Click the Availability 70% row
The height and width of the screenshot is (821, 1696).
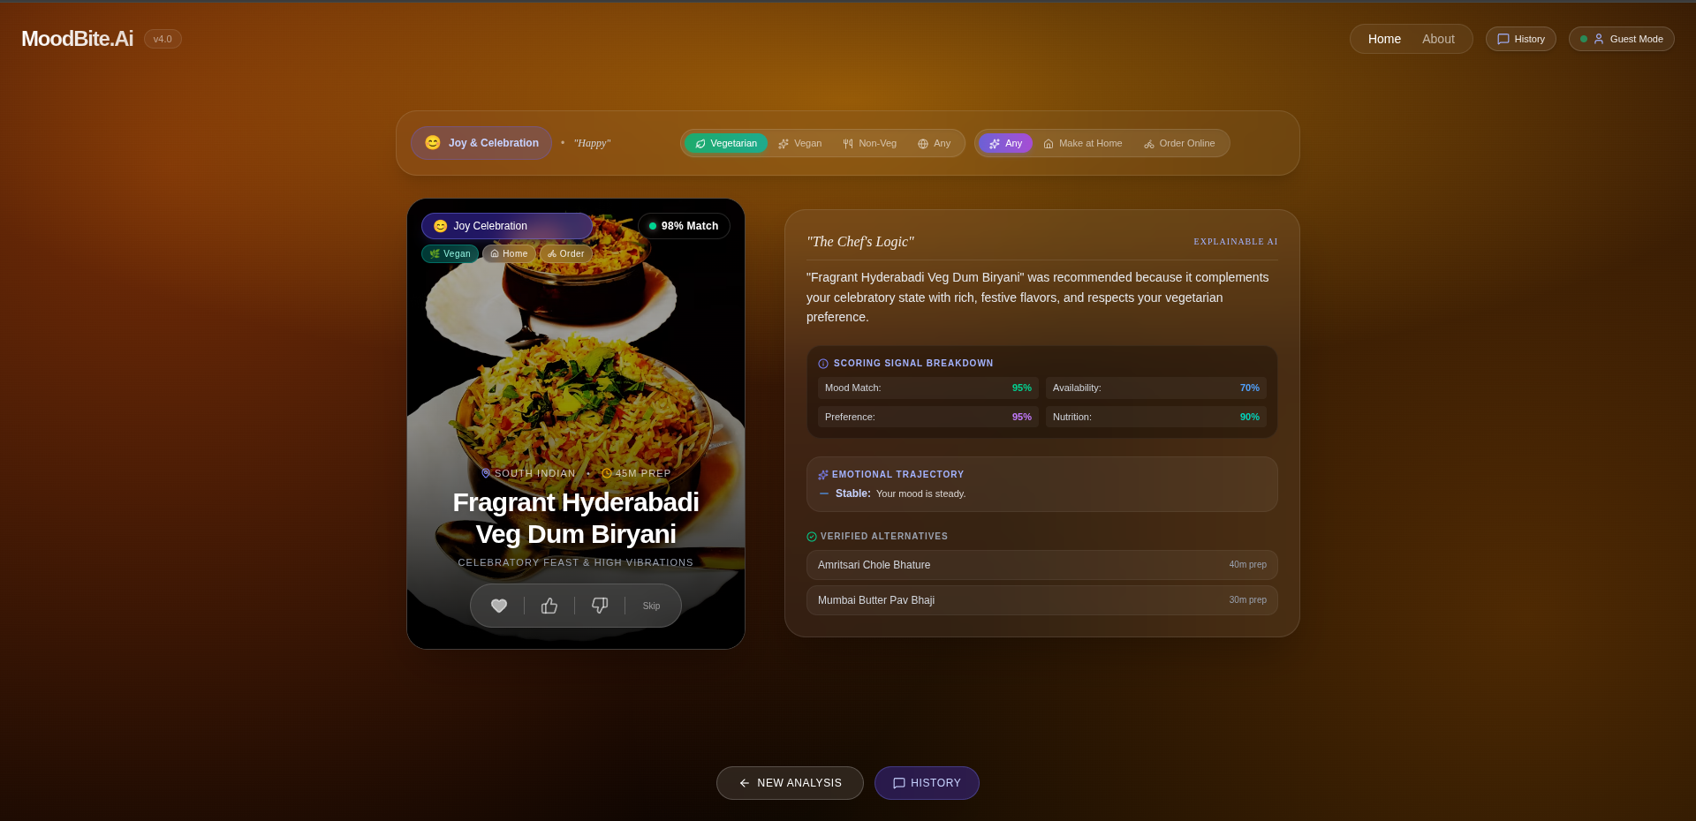click(x=1156, y=388)
